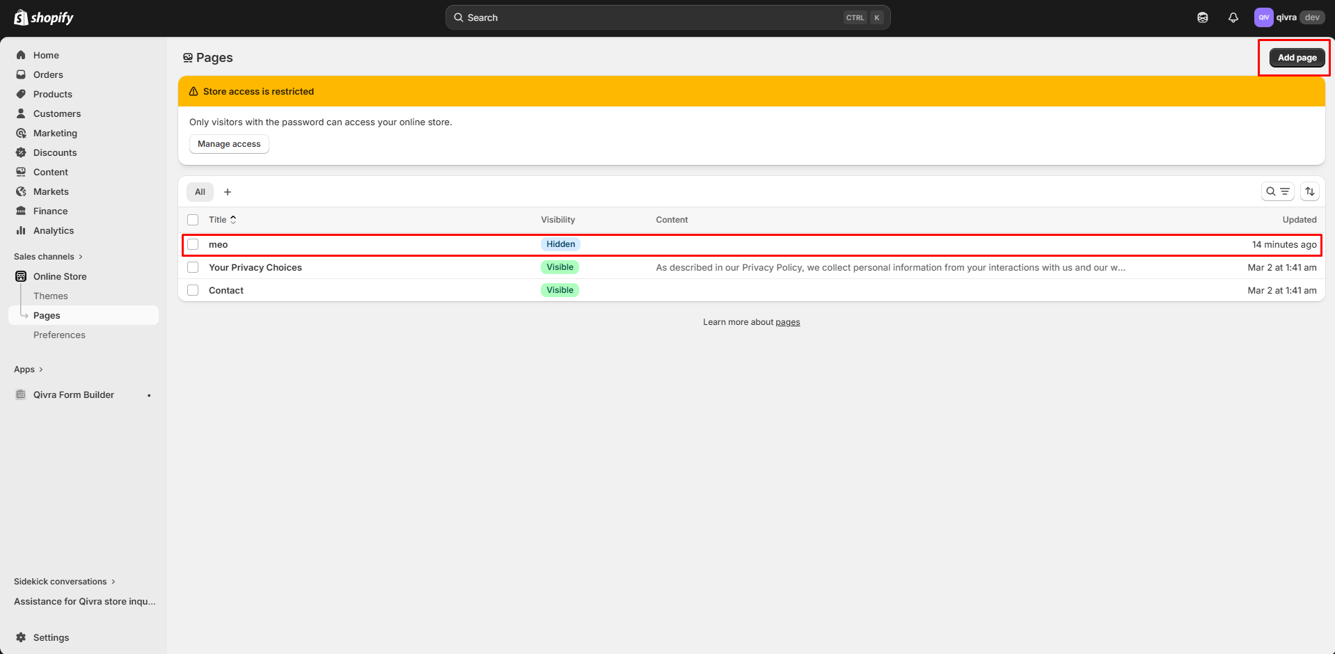Viewport: 1335px width, 654px height.
Task: Click the Manage access button
Action: 229,144
